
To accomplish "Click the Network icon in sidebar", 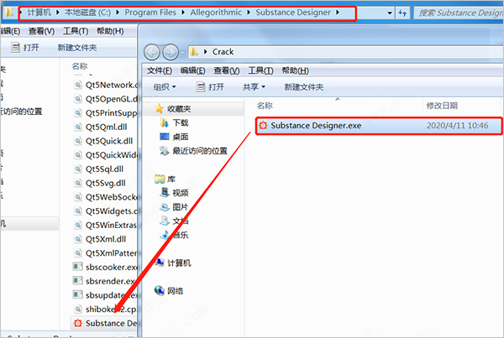I will [160, 290].
